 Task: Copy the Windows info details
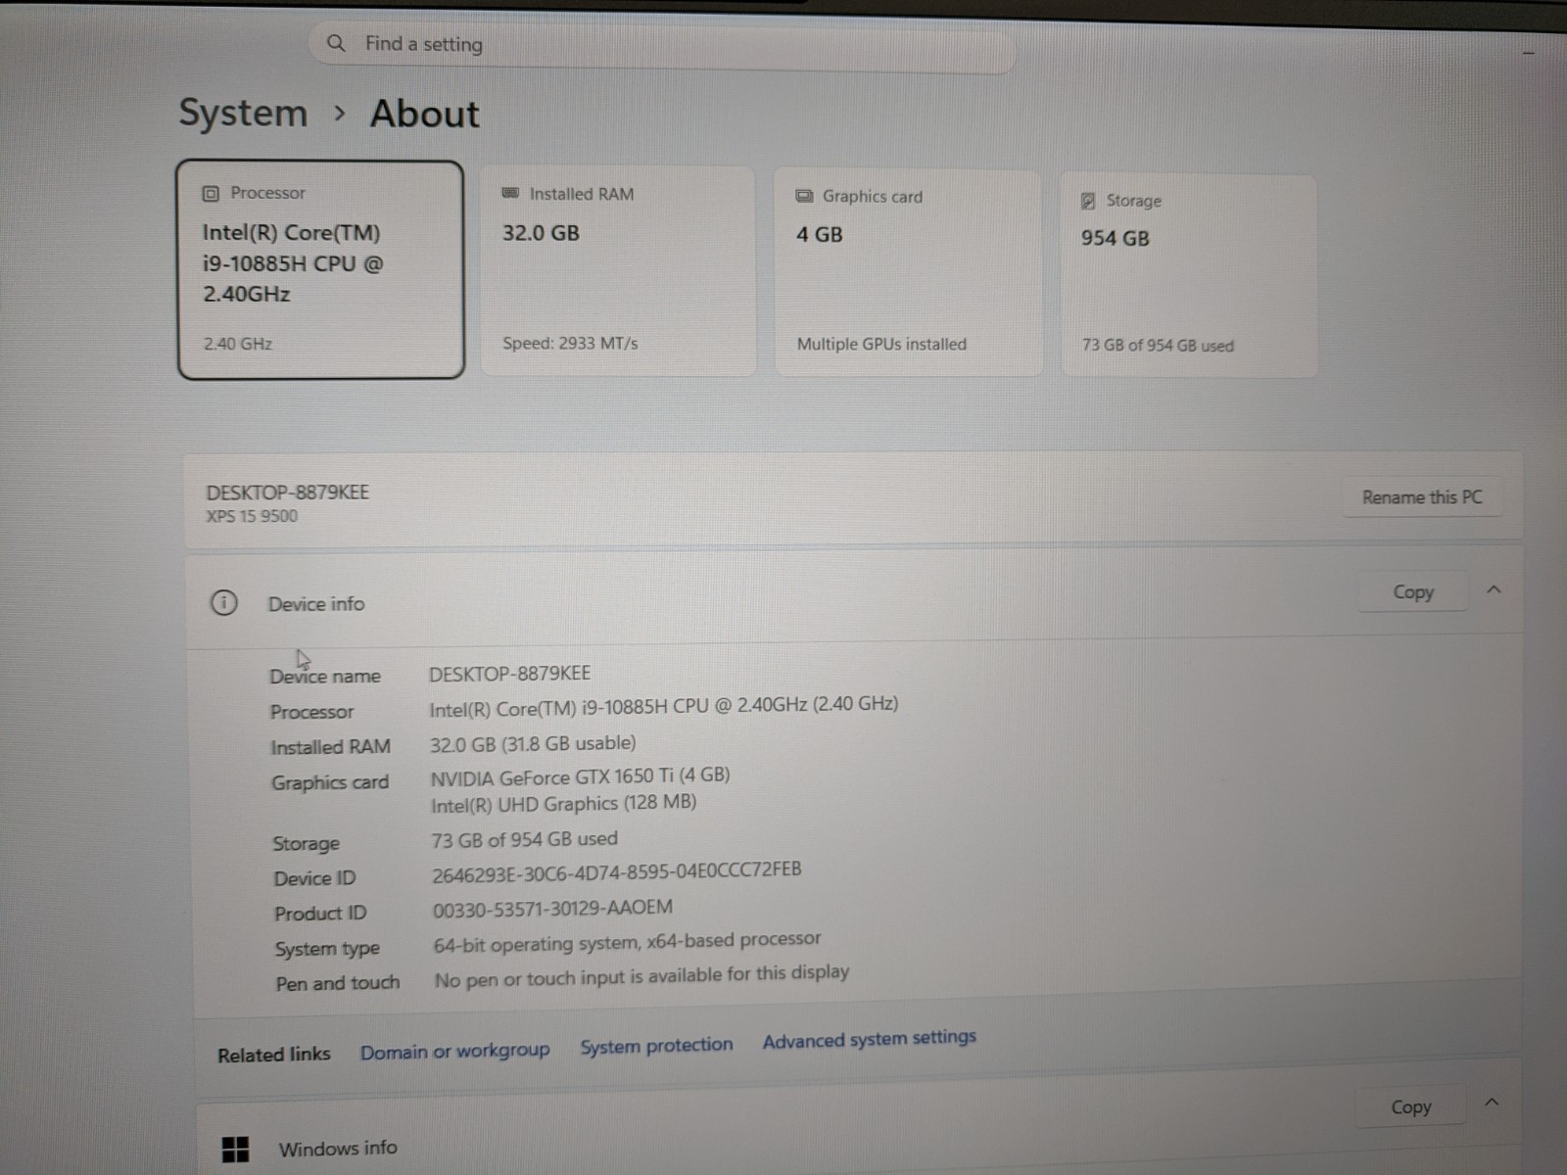[1410, 1106]
